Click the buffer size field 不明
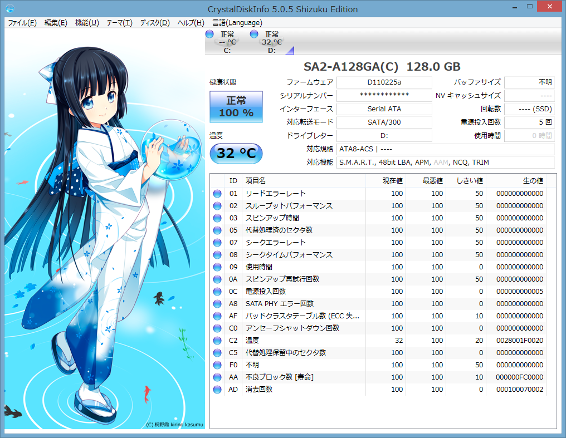This screenshot has width=566, height=438. click(529, 82)
